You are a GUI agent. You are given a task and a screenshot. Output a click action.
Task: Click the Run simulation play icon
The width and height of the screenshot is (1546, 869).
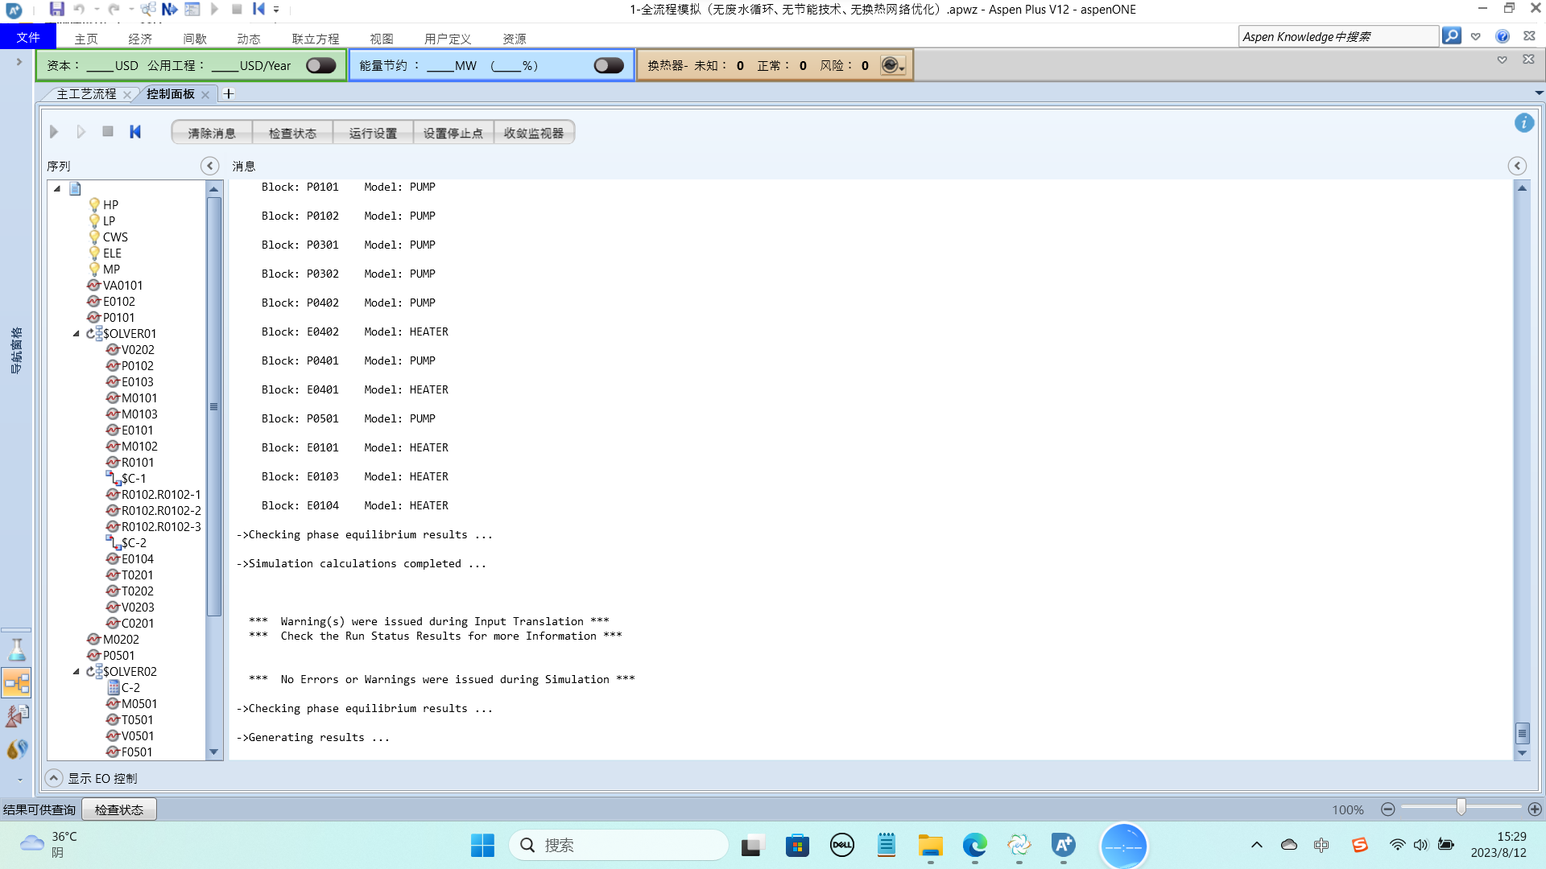tap(54, 132)
